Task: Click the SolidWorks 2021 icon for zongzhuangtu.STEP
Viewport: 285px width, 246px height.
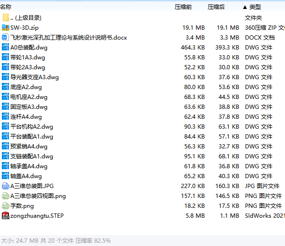Action: (x=6, y=215)
